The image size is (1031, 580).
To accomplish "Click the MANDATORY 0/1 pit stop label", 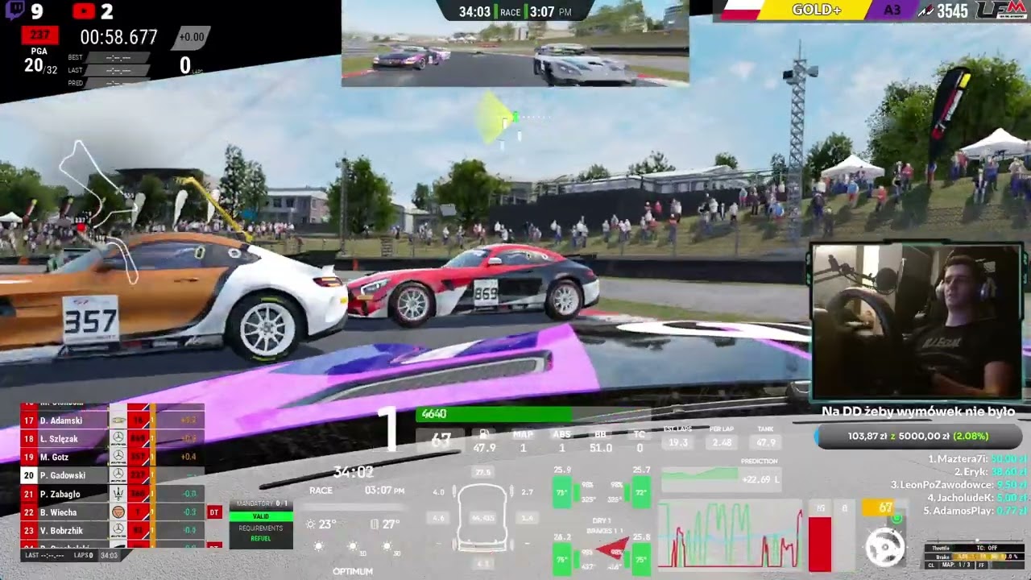I will [x=261, y=503].
